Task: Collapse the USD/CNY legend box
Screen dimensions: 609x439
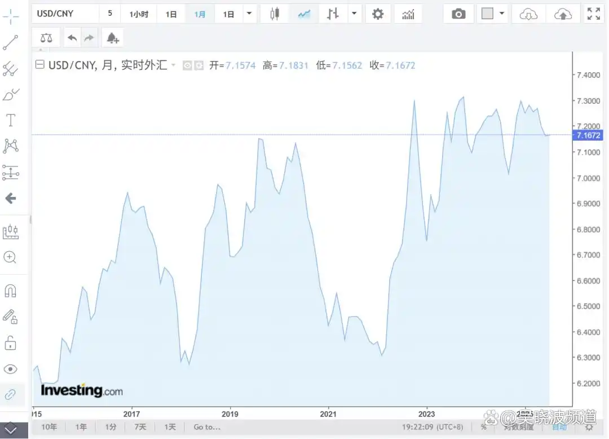Action: [x=39, y=65]
